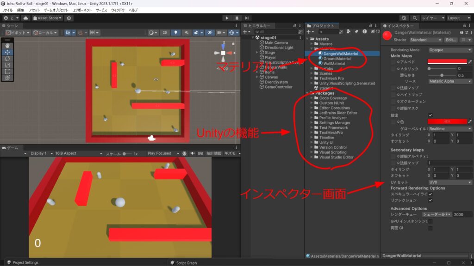The width and height of the screenshot is (474, 266).
Task: Open the Rendering Mode Opaque dropdown
Action: 450,50
